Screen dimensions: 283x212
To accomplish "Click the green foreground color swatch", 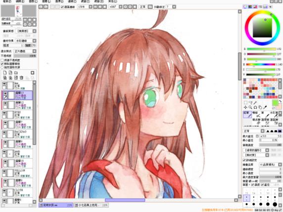I will [x=275, y=103].
